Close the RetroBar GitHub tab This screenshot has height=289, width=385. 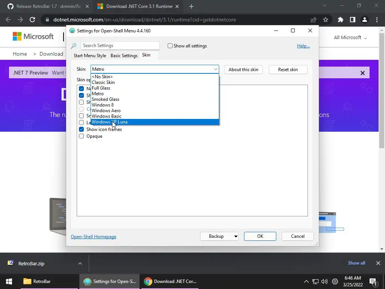[x=87, y=7]
